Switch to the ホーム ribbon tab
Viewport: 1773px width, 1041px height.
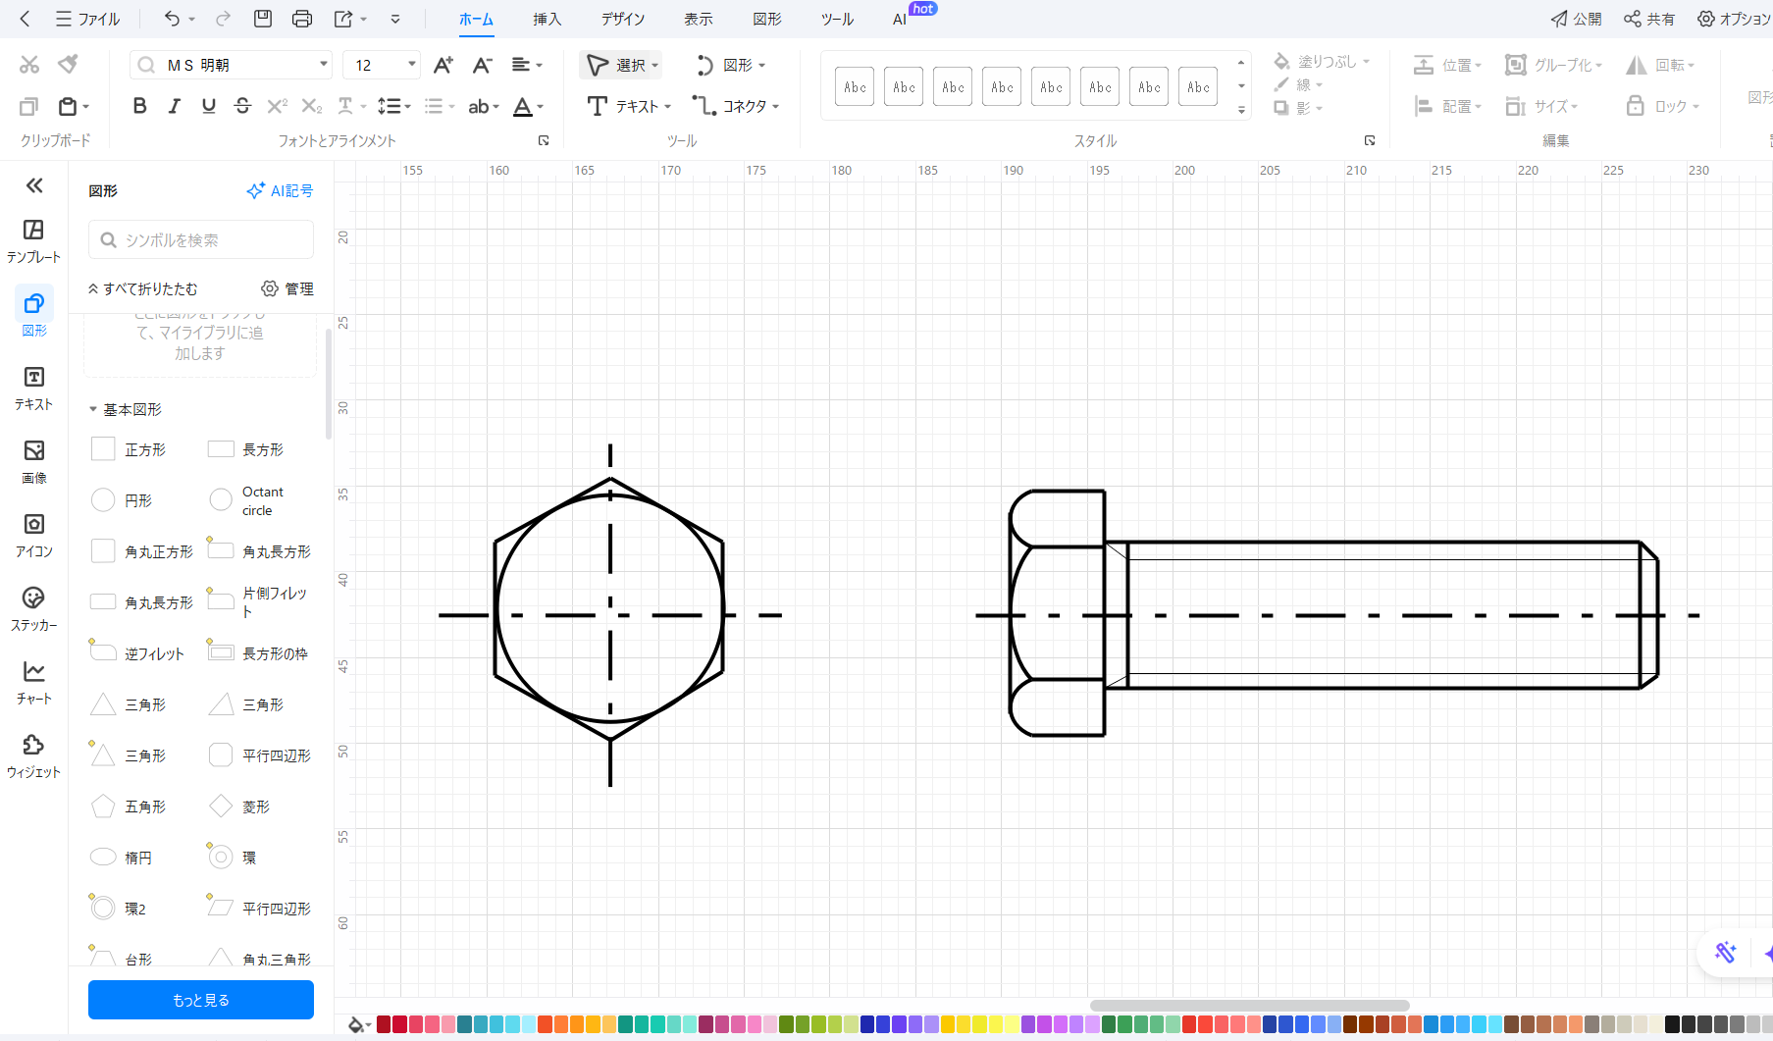coord(476,19)
